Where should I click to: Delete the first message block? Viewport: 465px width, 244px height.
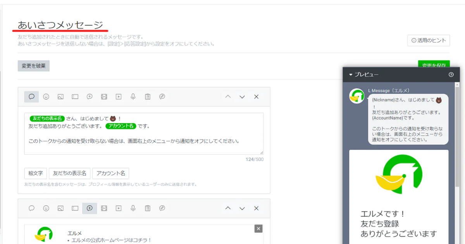256,97
